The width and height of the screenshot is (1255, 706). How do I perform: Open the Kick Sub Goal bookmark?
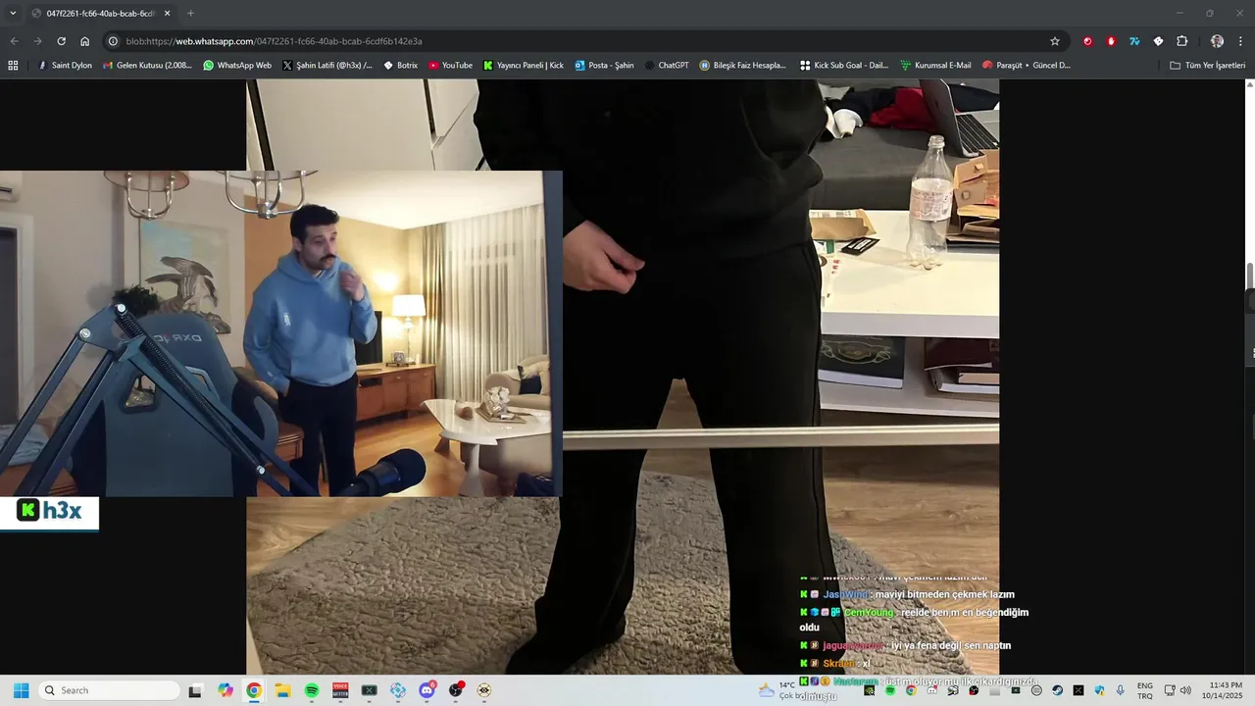[x=844, y=66]
